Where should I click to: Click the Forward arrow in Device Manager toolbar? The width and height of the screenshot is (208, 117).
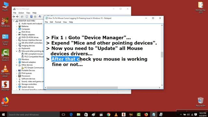coord(17,17)
